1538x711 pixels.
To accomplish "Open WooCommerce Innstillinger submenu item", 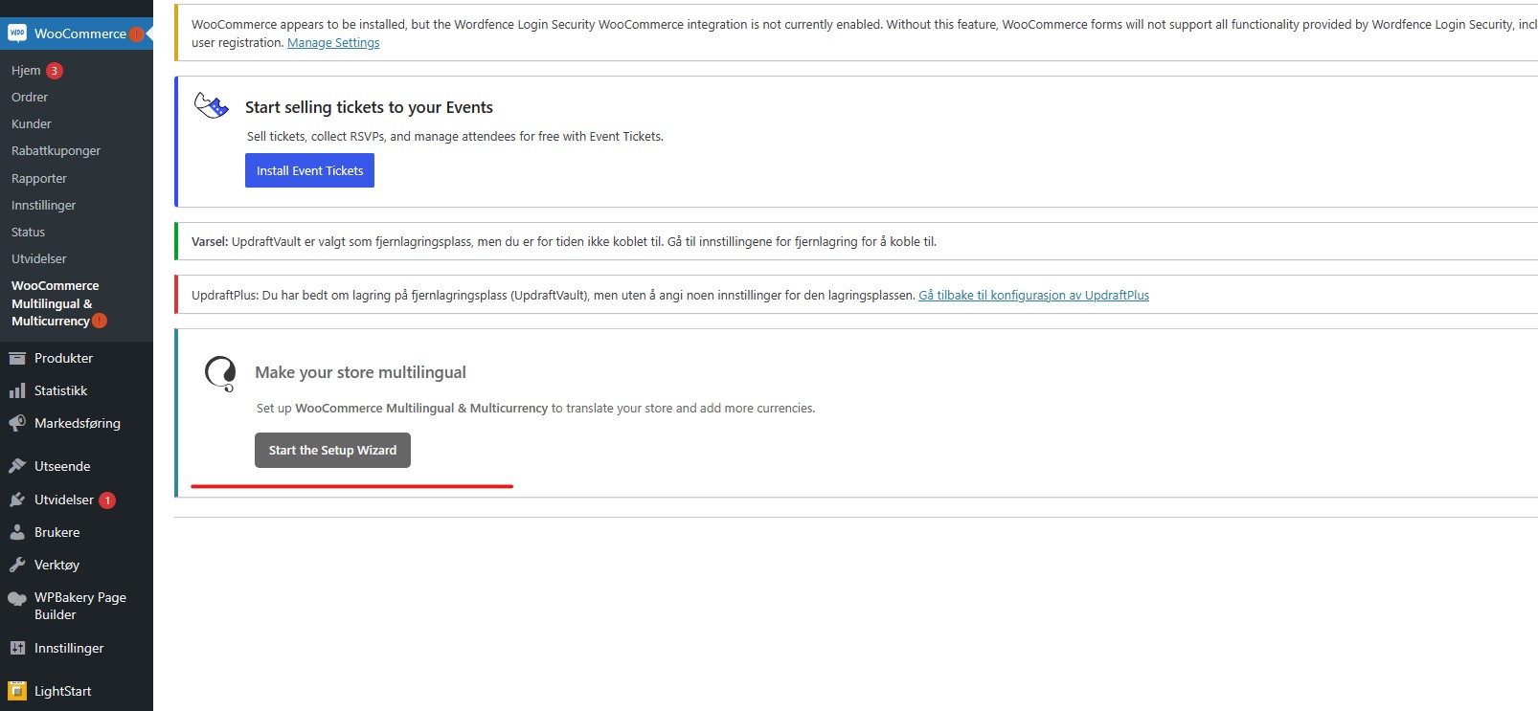I will 43,205.
